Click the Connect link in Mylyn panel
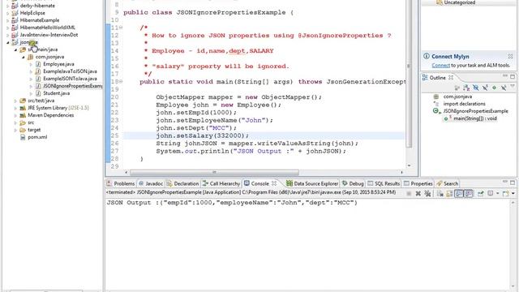Image resolution: width=519 pixels, height=292 pixels. tap(440, 66)
